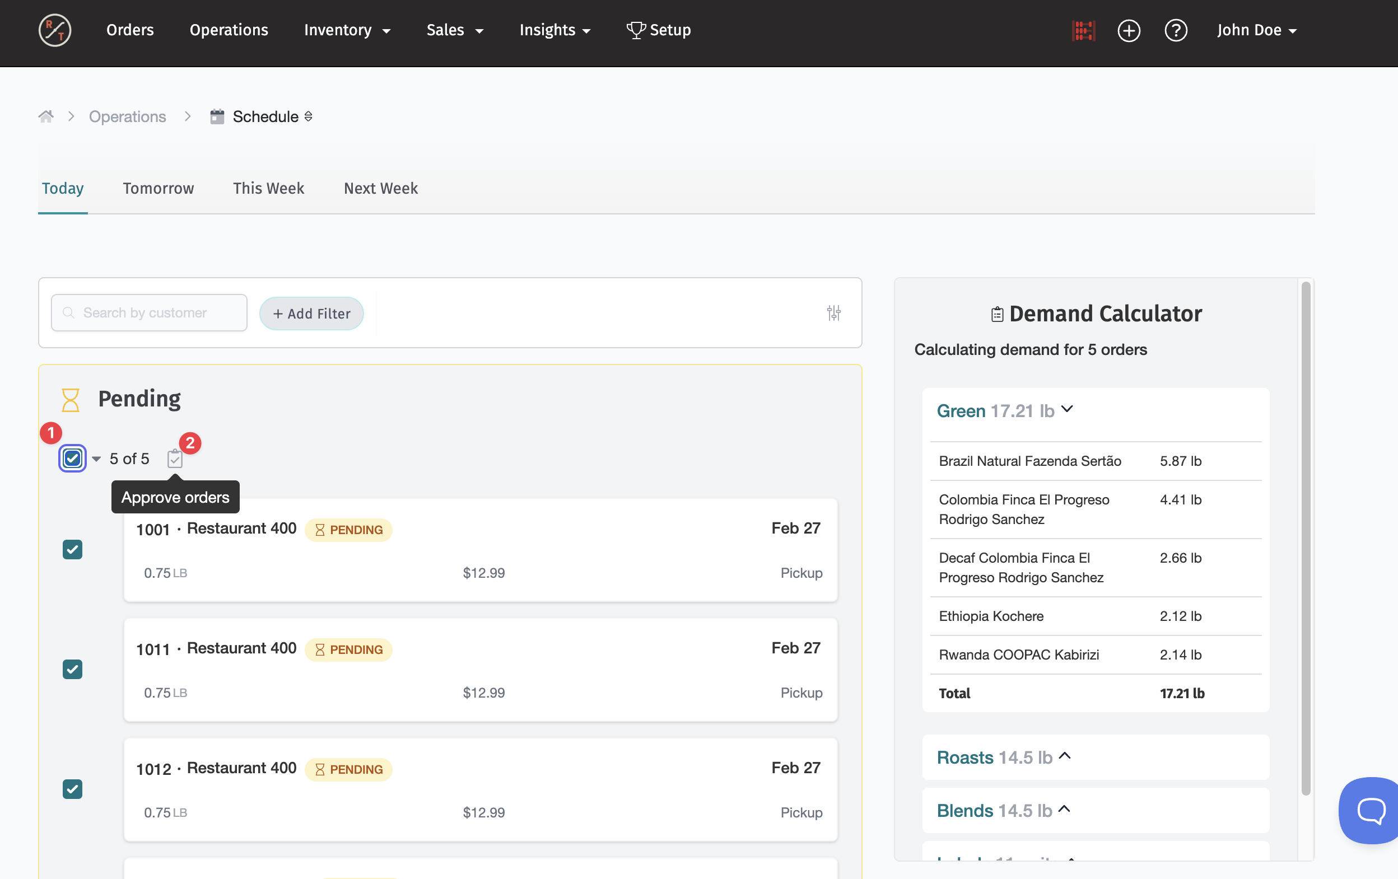Screen dimensions: 1398x879
Task: Click the home breadcrumb icon
Action: 46,116
